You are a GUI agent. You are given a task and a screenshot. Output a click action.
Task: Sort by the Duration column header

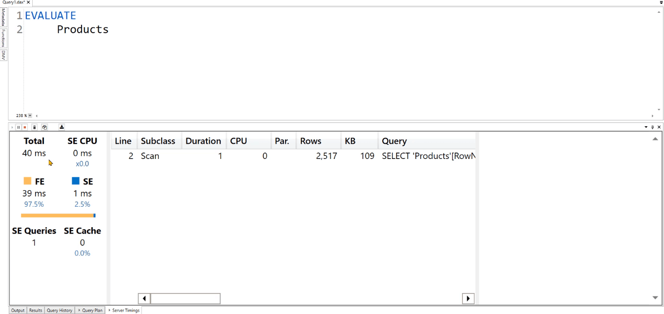(x=204, y=141)
